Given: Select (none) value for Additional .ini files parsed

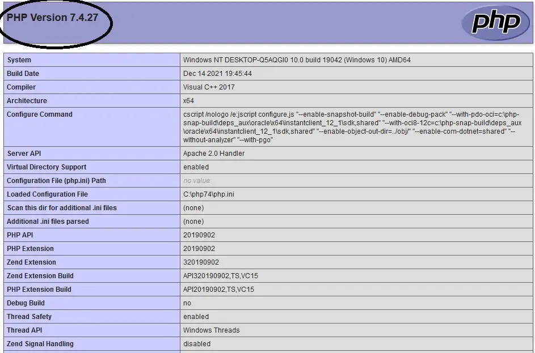Looking at the screenshot, I should click(x=193, y=222).
